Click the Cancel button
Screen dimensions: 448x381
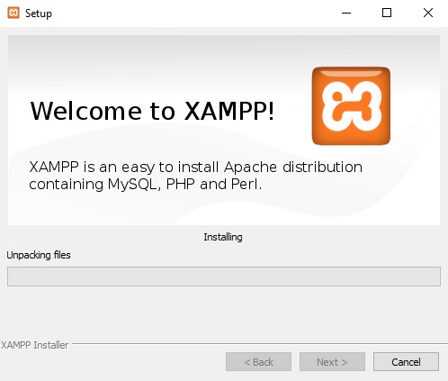click(x=406, y=362)
